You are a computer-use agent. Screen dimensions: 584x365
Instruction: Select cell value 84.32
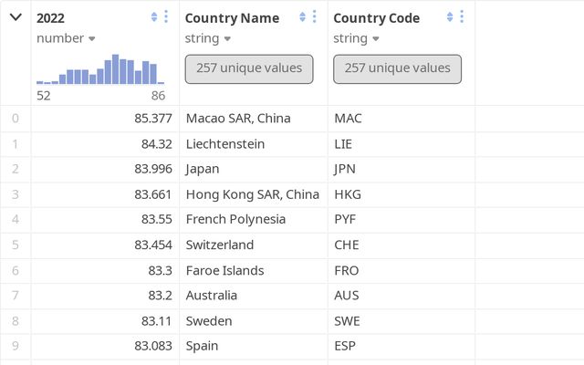[106, 144]
